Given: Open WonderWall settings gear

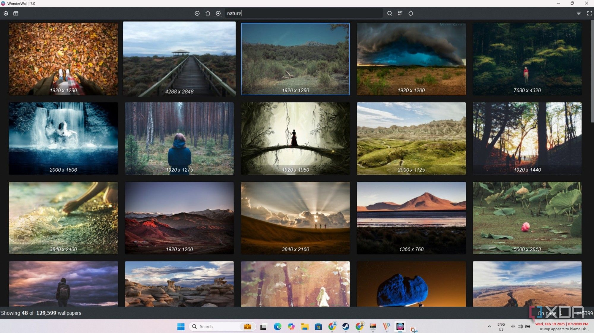Looking at the screenshot, I should [6, 13].
